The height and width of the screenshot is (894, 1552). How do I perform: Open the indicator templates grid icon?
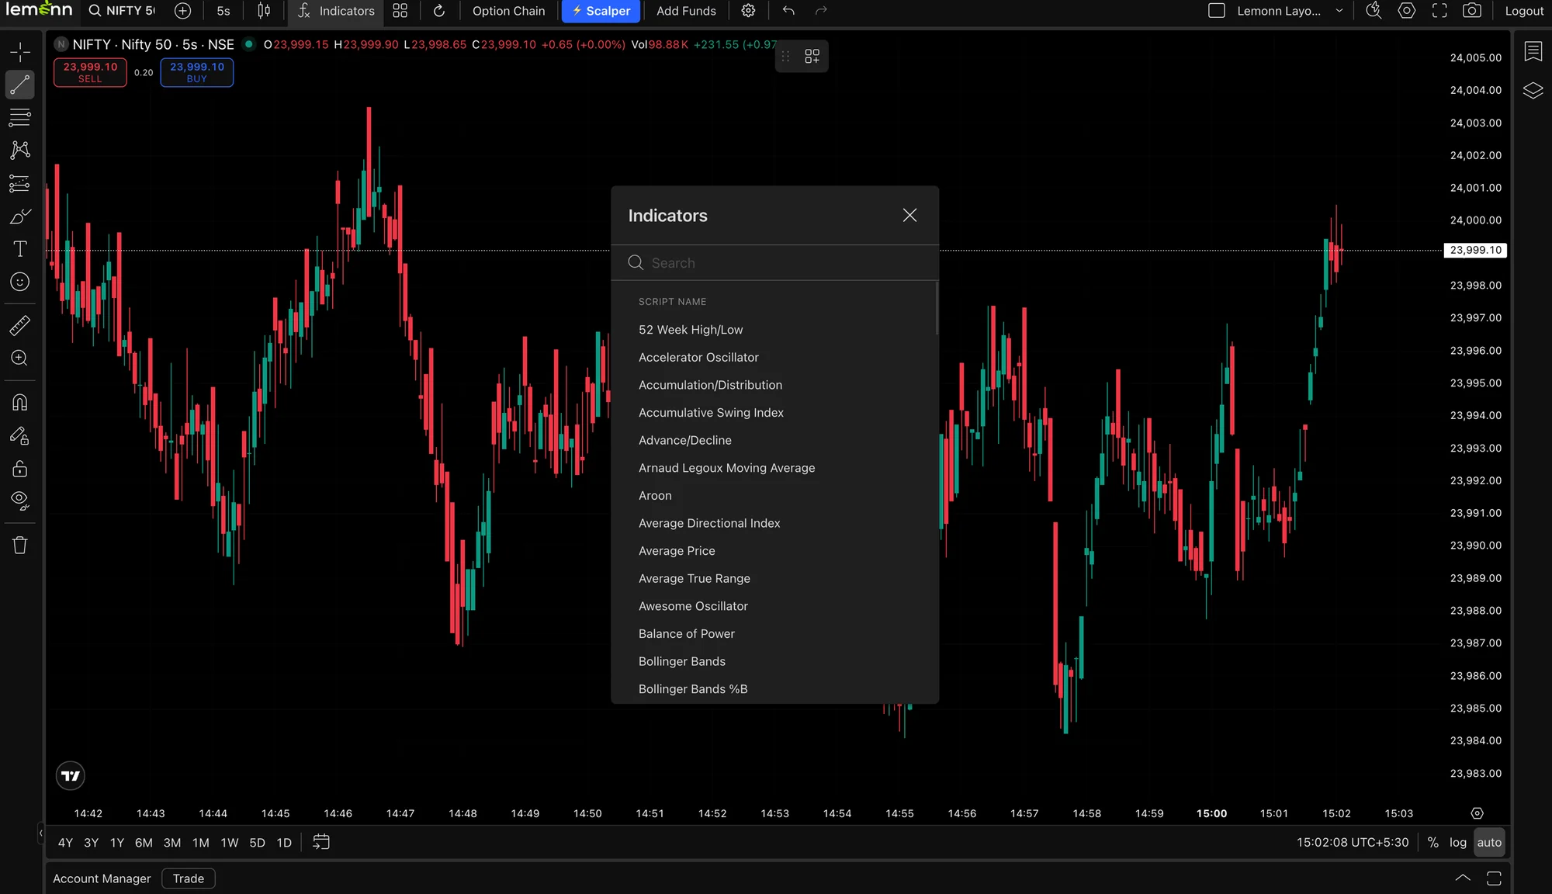400,11
